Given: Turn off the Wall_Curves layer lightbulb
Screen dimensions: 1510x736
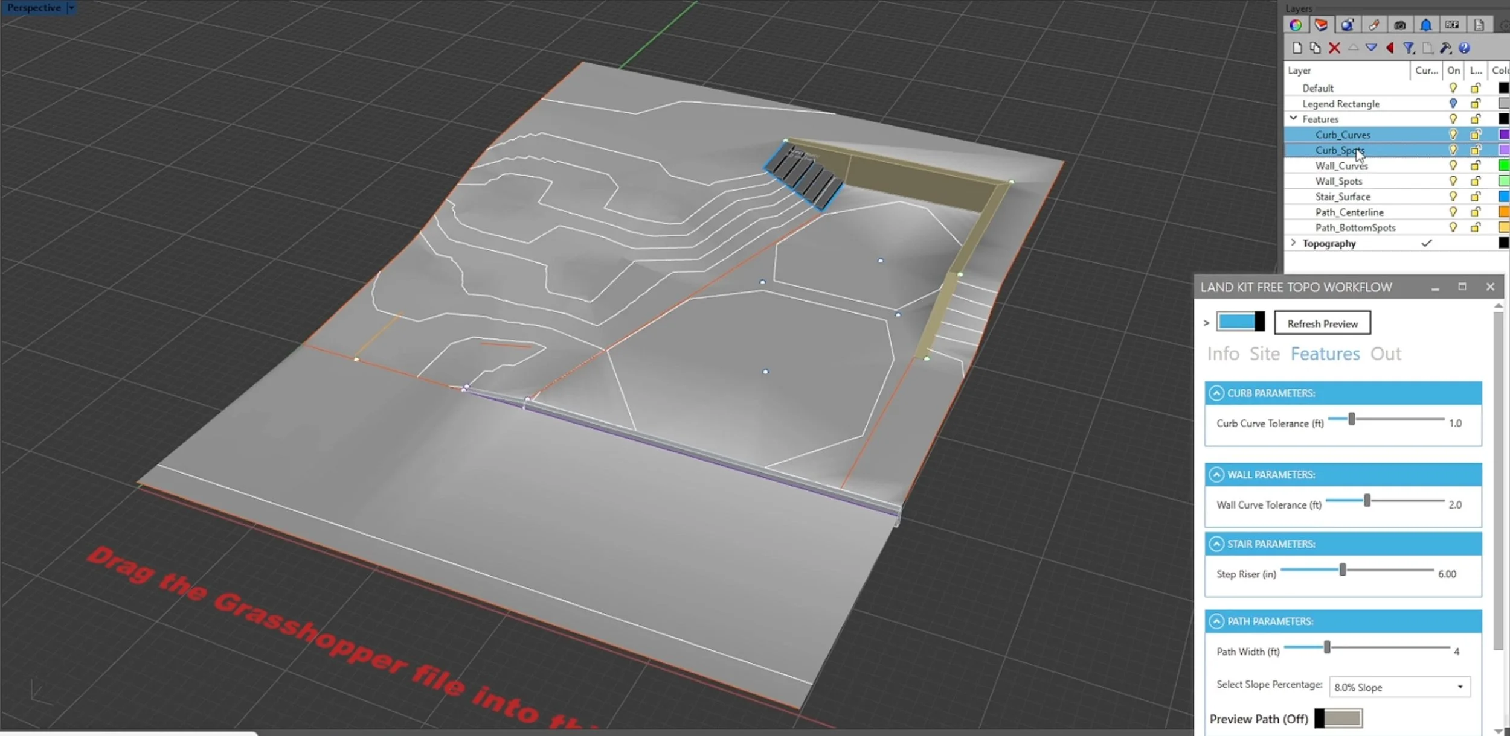Looking at the screenshot, I should [x=1453, y=165].
